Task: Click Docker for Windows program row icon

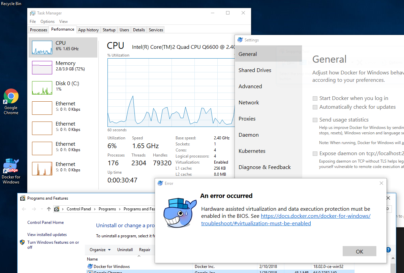Action: tap(90, 266)
